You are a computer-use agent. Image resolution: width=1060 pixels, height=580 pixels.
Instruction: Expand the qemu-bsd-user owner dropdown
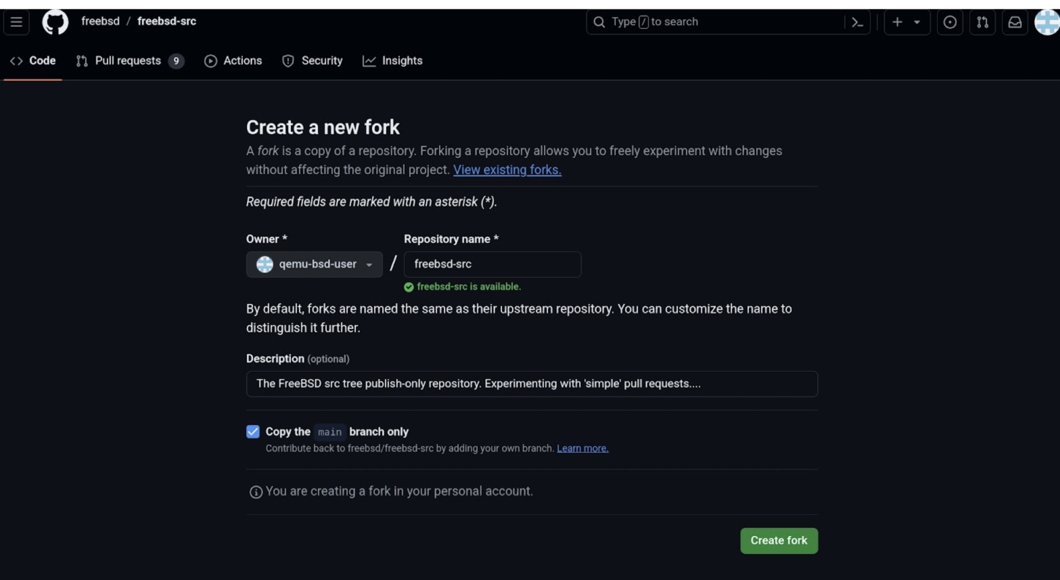[314, 264]
